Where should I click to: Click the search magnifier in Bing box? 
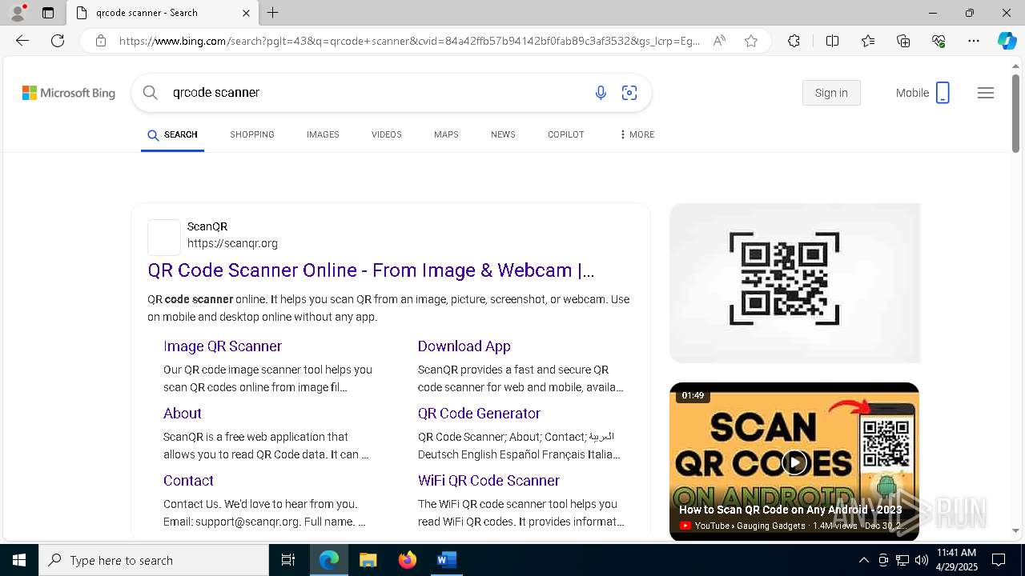point(151,93)
